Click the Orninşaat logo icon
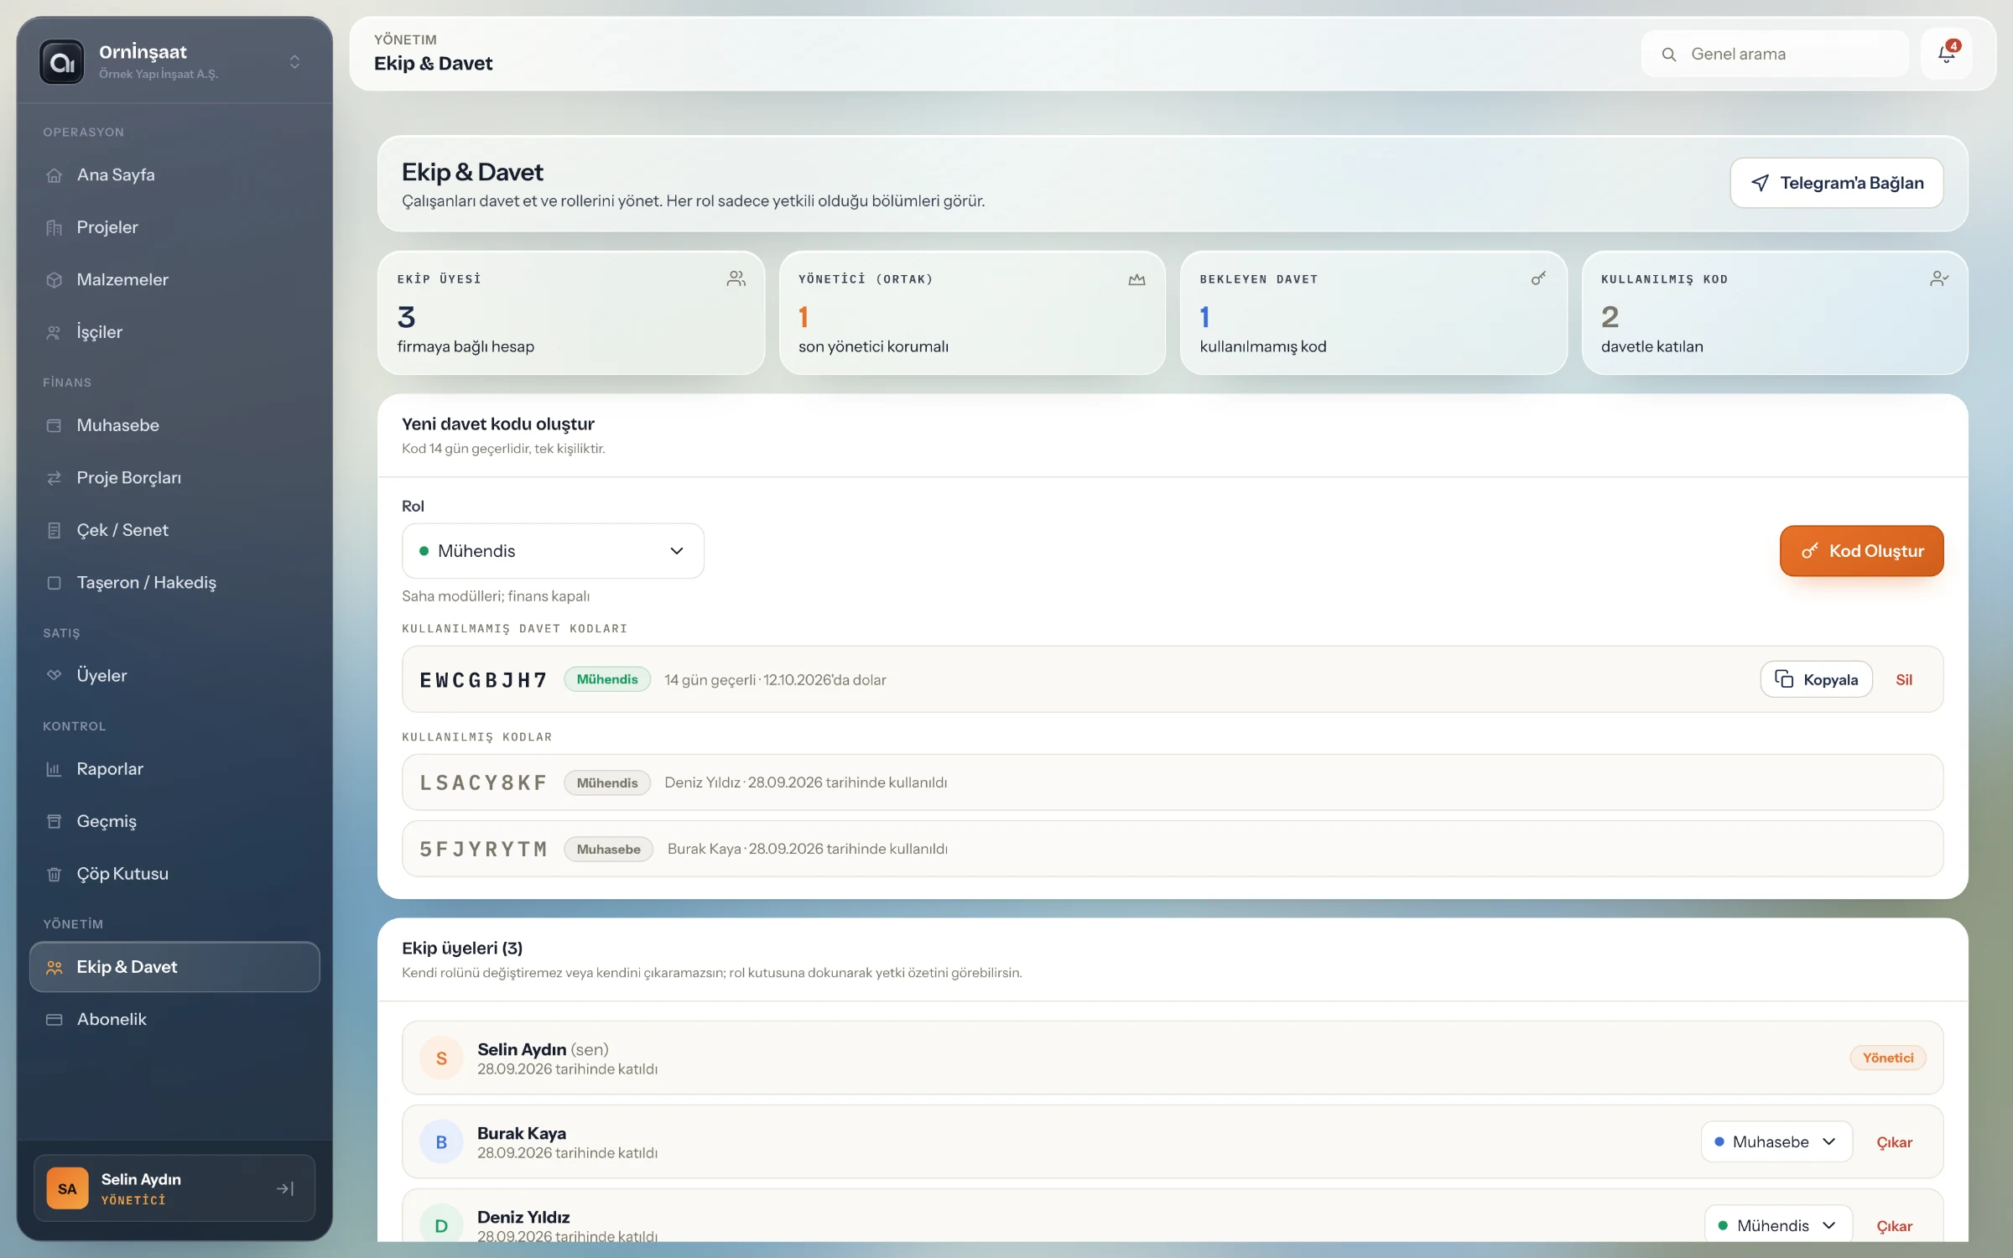Viewport: 2013px width, 1258px height. pyautogui.click(x=62, y=62)
